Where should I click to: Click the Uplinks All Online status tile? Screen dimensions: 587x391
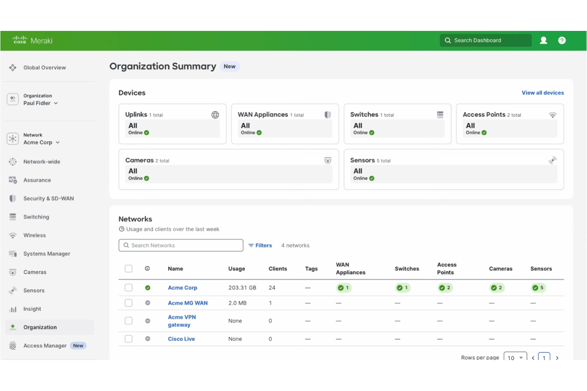(173, 129)
